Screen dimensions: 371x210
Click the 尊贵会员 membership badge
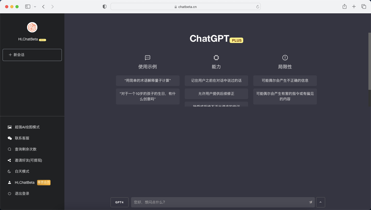coord(44,182)
